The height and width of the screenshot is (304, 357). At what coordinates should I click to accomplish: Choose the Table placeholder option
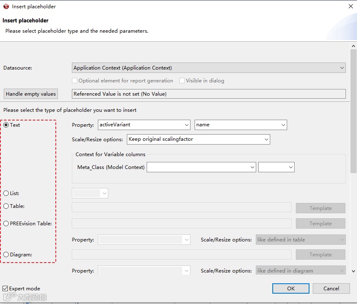click(6, 206)
